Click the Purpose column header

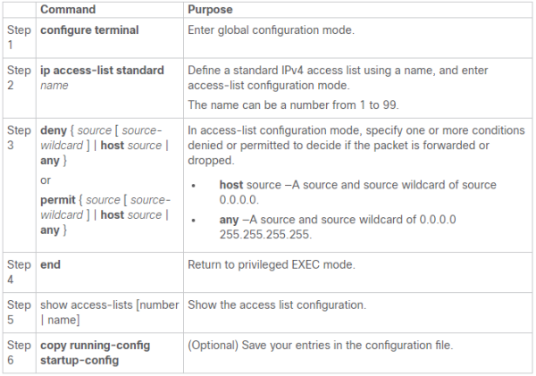pyautogui.click(x=210, y=10)
